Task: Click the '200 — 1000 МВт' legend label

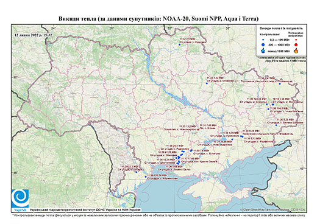Action: click(279, 44)
